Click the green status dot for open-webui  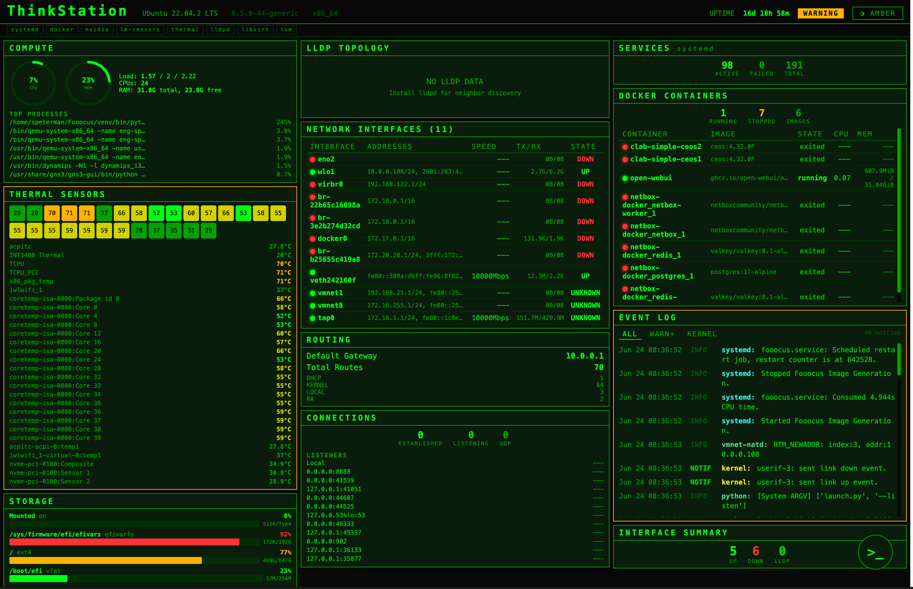625,179
